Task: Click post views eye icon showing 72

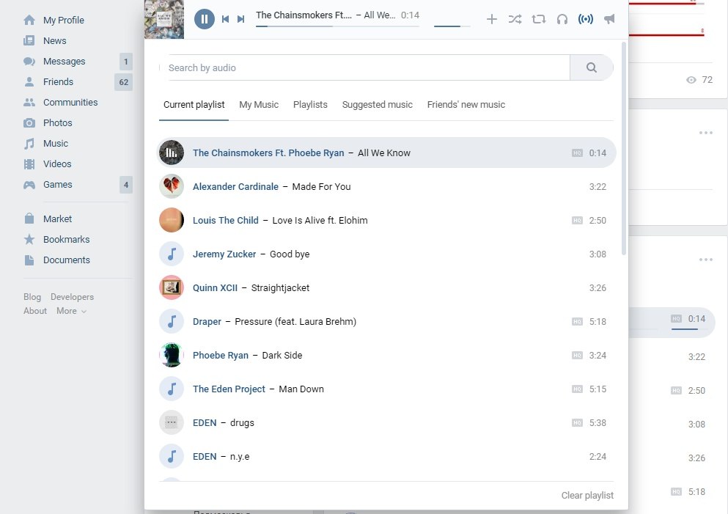Action: point(691,80)
